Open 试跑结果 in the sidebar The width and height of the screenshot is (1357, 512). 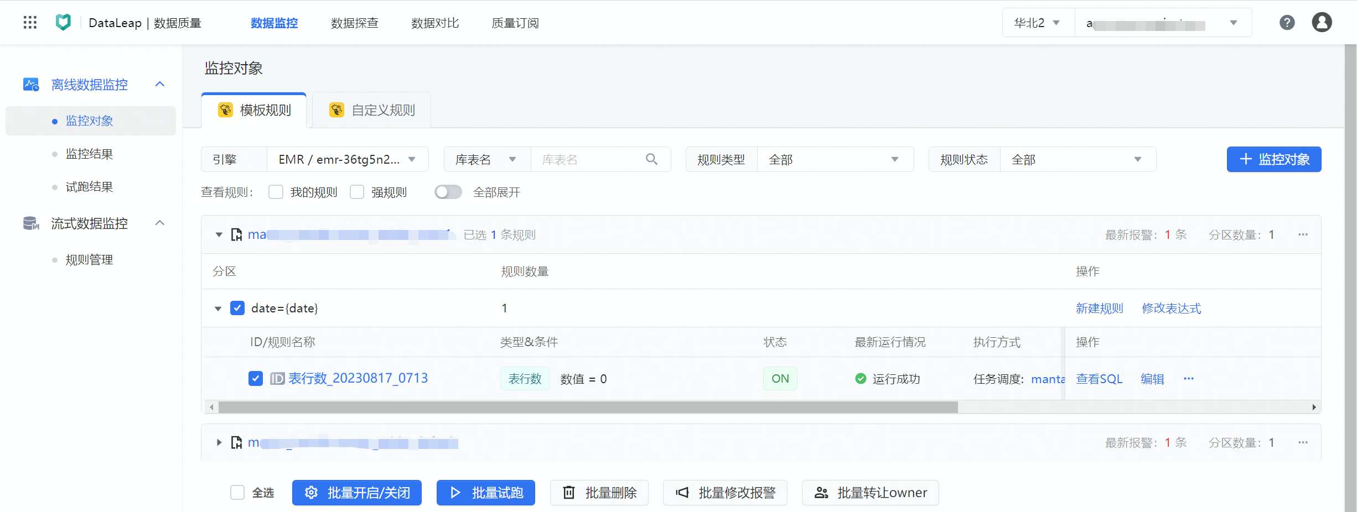pos(89,187)
